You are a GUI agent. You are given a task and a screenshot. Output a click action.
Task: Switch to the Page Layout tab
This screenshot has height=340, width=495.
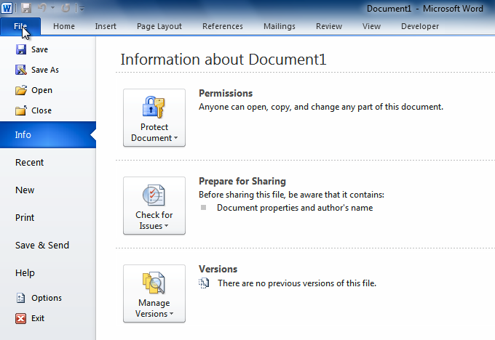(x=159, y=26)
